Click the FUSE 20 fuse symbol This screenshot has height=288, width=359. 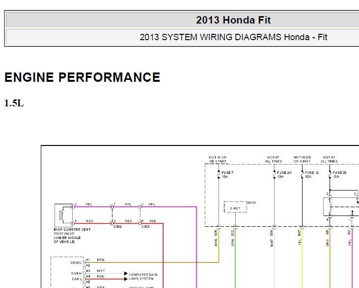(x=330, y=174)
